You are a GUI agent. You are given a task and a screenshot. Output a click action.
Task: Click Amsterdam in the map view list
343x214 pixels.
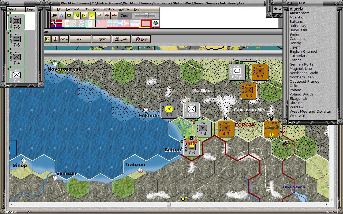[x=299, y=13]
